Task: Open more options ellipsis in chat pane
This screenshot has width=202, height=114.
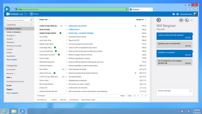Action: click(192, 20)
